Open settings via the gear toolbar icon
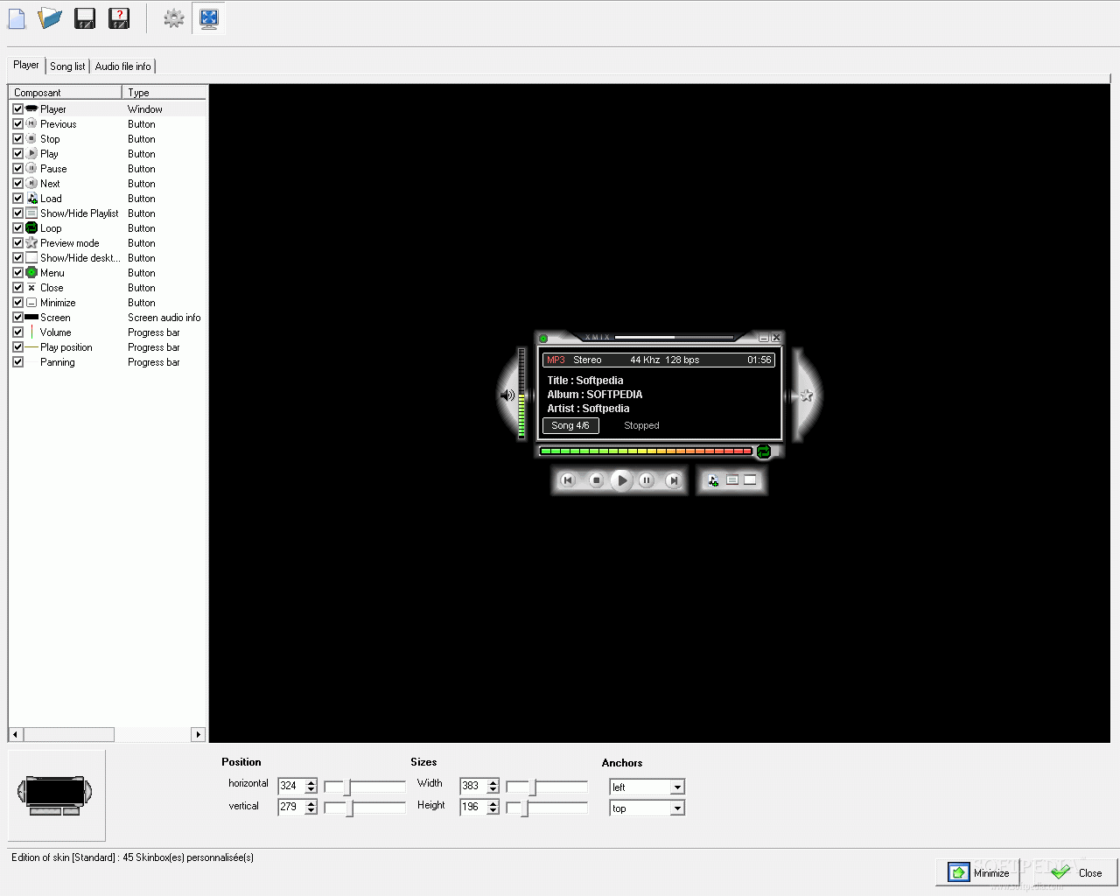The height and width of the screenshot is (896, 1120). tap(174, 18)
